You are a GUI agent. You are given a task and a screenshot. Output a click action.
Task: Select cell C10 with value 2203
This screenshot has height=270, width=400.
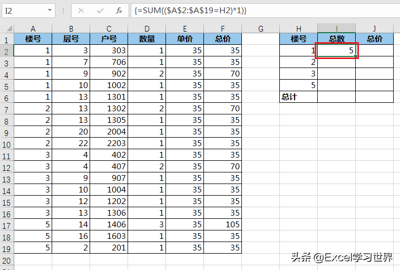tap(109, 143)
